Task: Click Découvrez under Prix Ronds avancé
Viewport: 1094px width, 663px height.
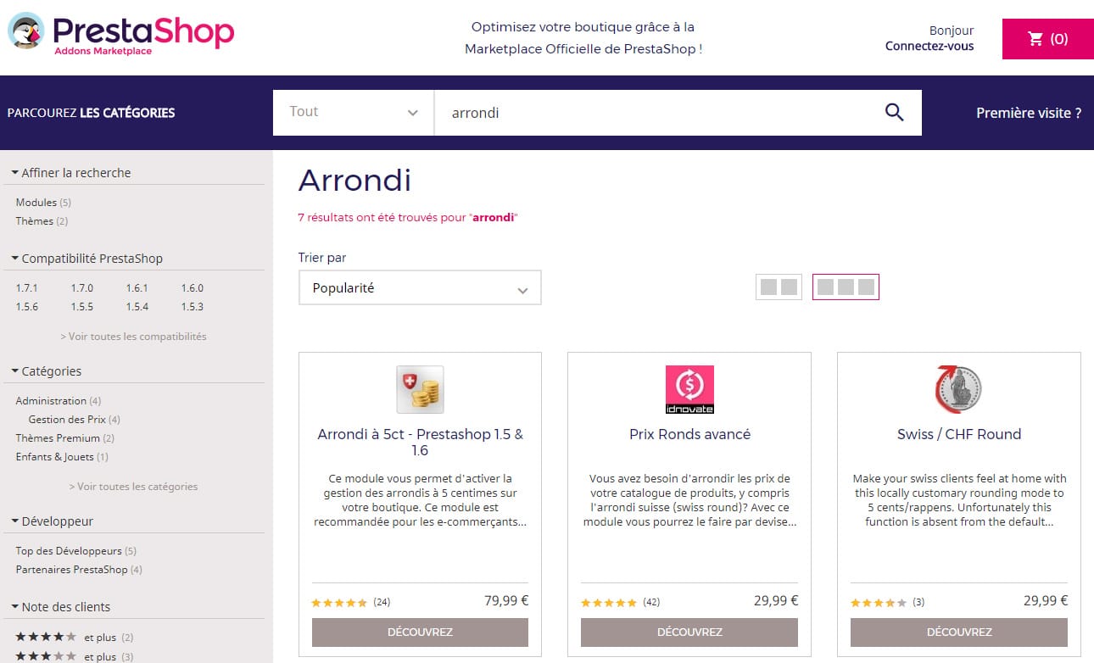Action: pyautogui.click(x=689, y=632)
